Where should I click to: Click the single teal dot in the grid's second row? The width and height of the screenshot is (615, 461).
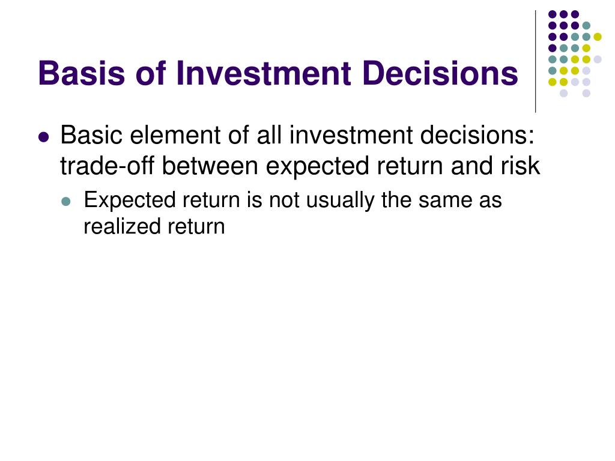(x=586, y=26)
